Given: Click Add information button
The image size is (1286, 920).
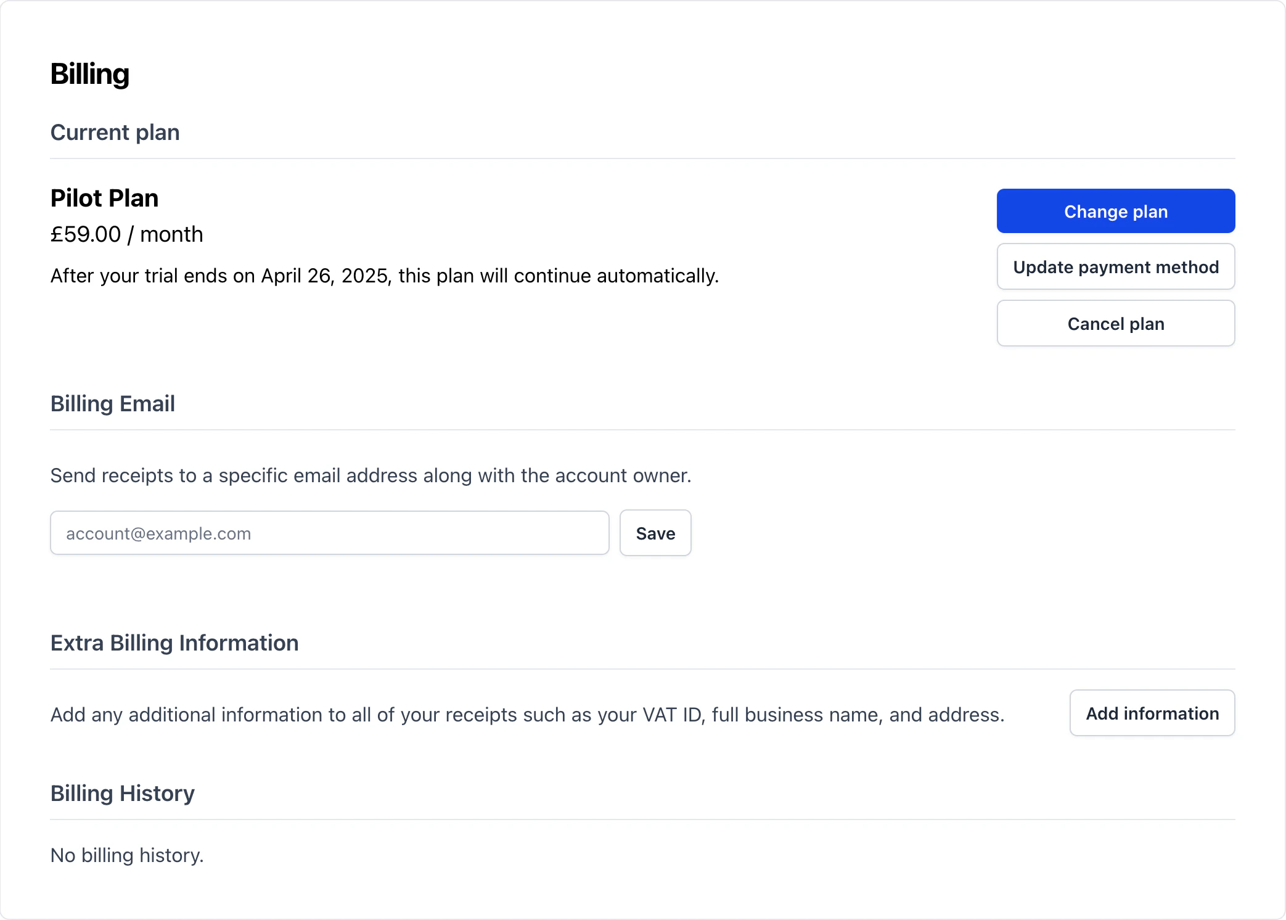Looking at the screenshot, I should click(1152, 713).
